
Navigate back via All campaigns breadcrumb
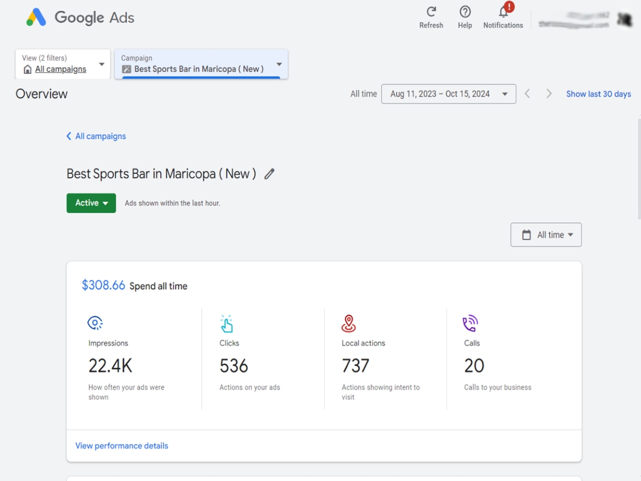(x=96, y=136)
